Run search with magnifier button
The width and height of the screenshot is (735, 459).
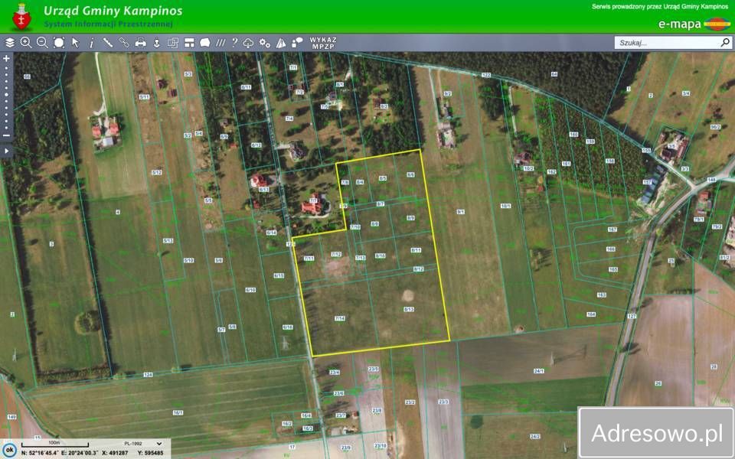(725, 43)
